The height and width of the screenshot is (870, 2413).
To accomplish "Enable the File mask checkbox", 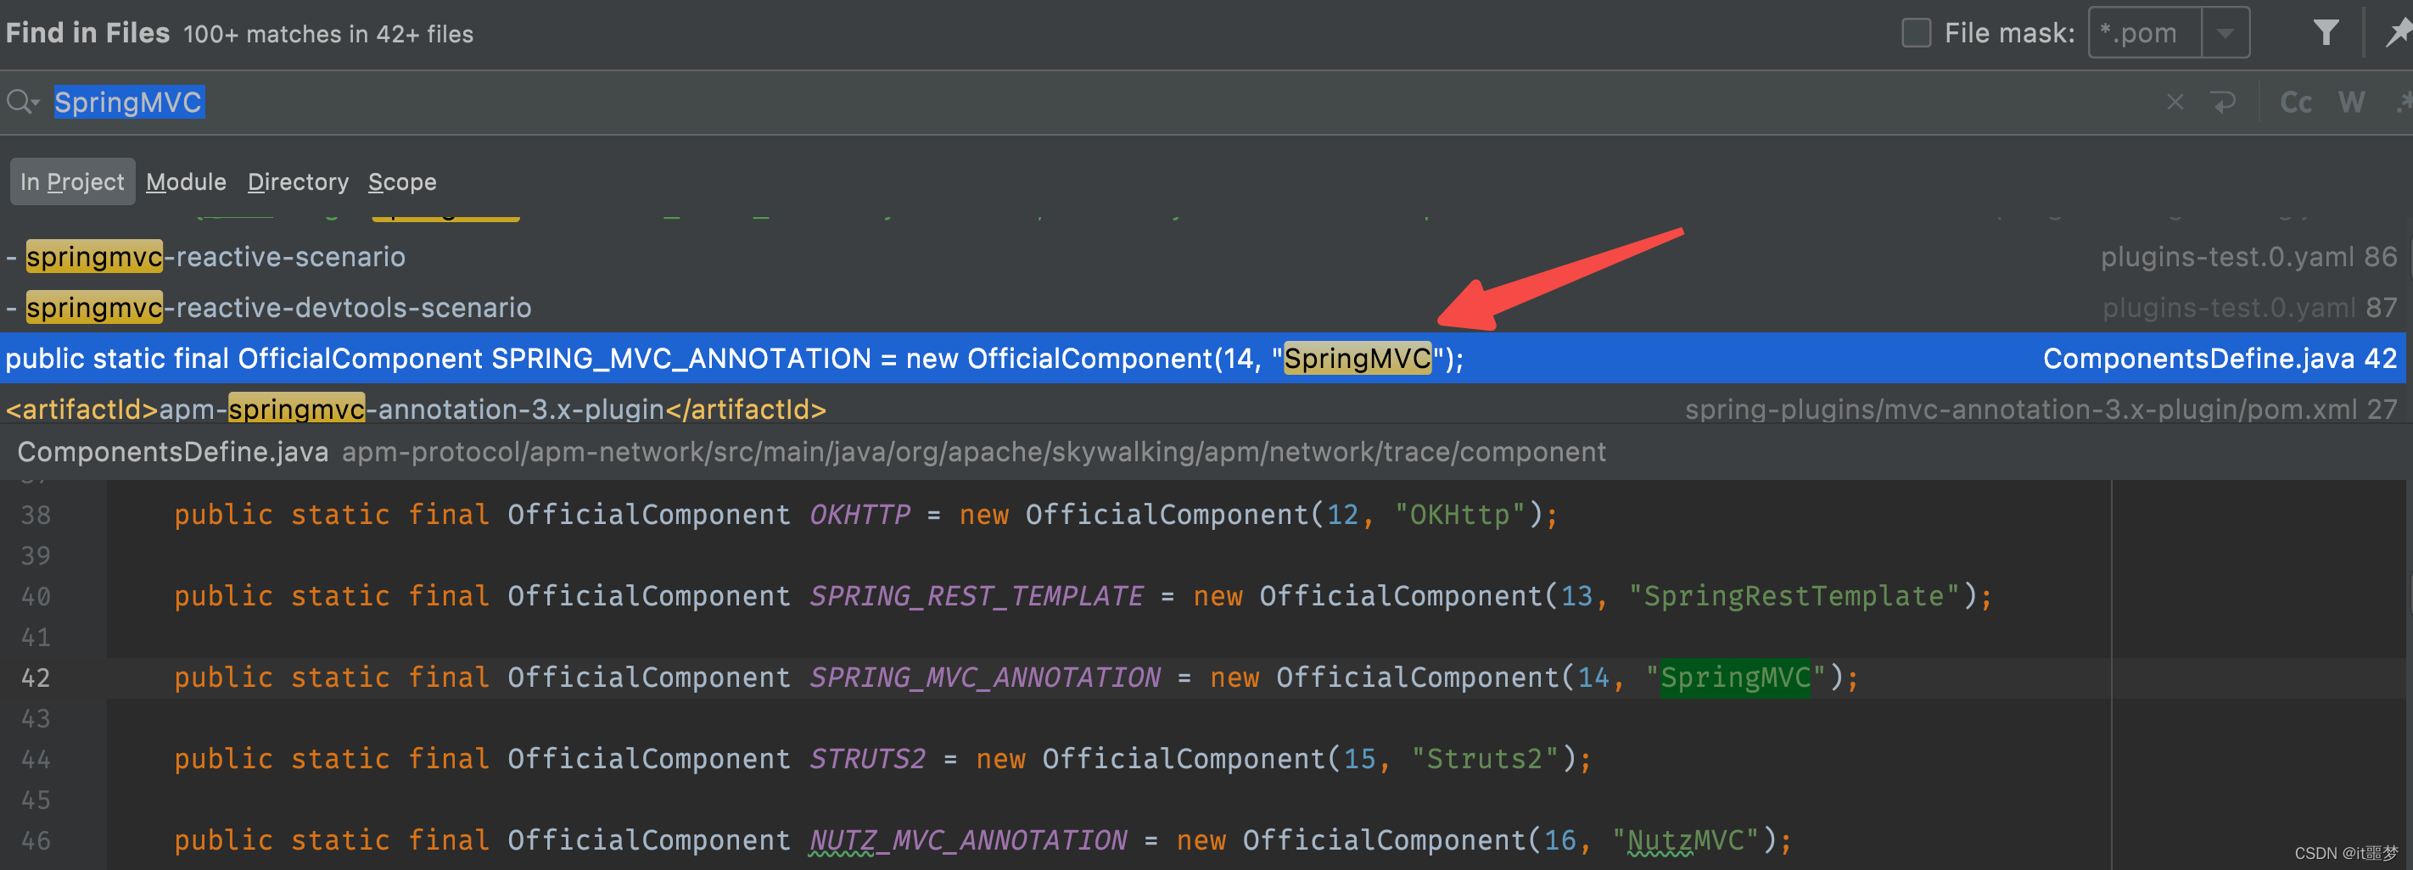I will (x=1916, y=33).
